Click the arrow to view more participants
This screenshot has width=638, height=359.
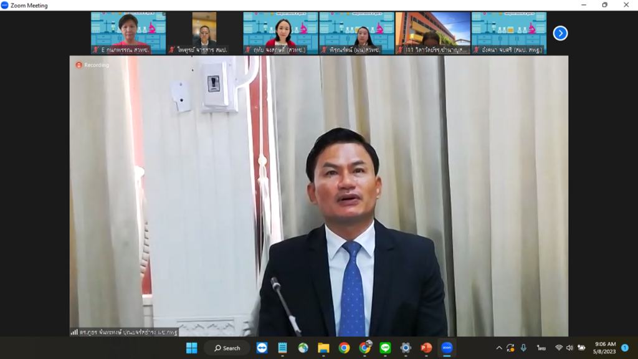pyautogui.click(x=560, y=33)
